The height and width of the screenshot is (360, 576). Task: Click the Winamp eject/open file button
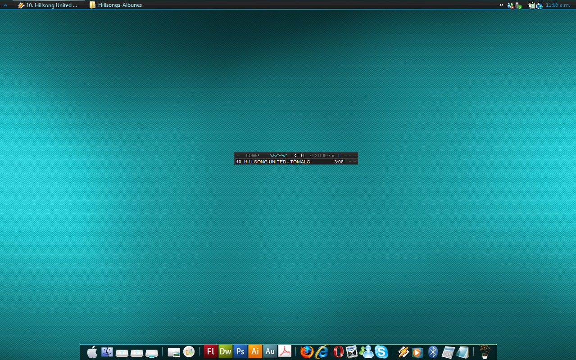[x=333, y=155]
